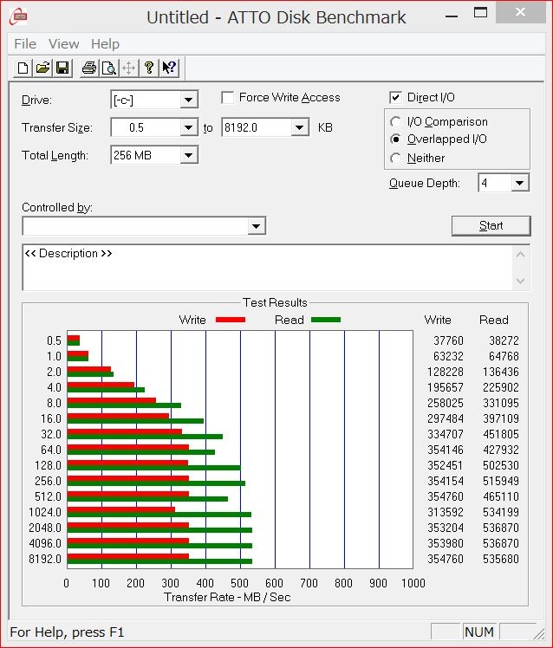The image size is (553, 648).
Task: Select the I/O Comparison radio button
Action: [x=395, y=122]
